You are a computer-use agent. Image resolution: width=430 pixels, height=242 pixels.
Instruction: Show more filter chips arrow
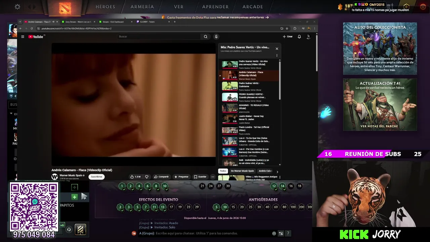(x=277, y=172)
